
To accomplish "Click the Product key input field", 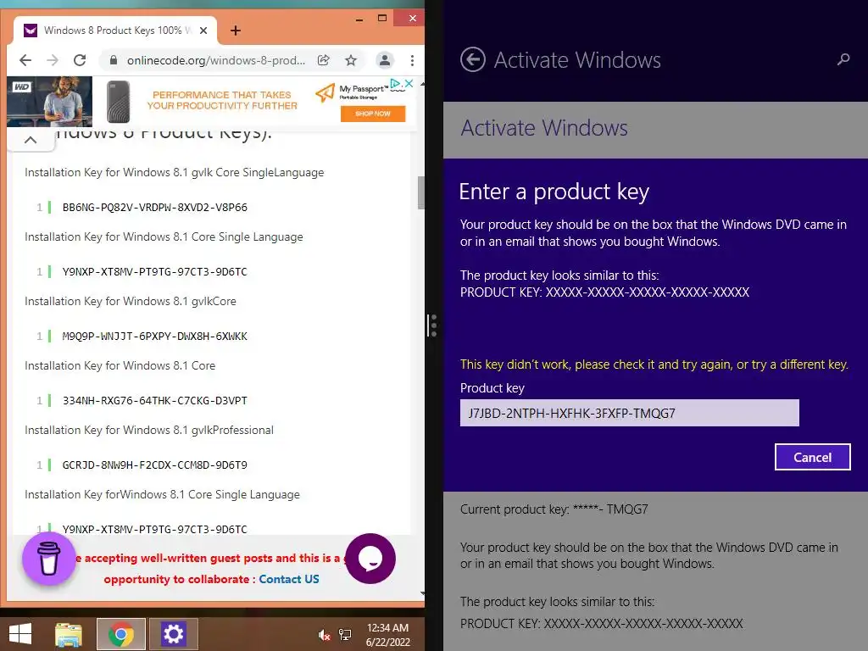I will 630,413.
